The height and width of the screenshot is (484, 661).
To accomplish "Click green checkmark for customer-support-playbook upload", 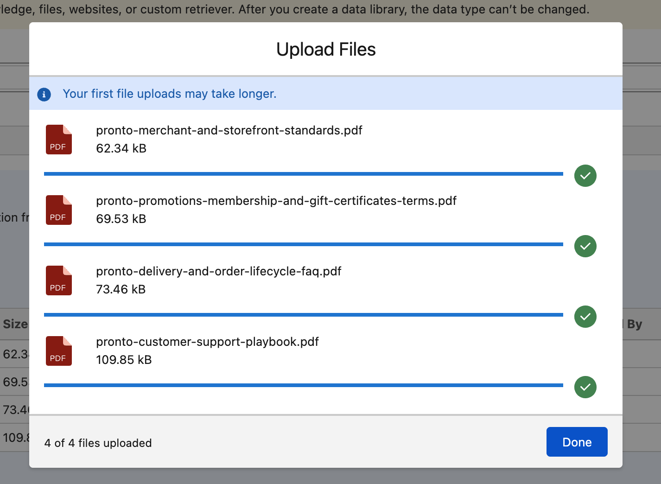I will (585, 387).
